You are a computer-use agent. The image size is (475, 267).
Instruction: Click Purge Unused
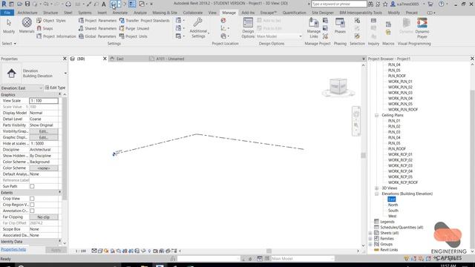[134, 28]
